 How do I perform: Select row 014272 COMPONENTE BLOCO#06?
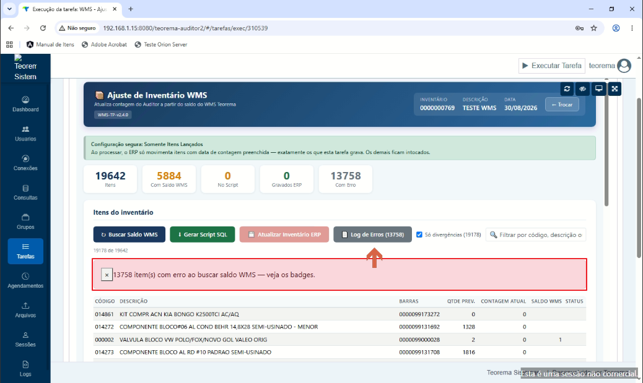click(339, 327)
